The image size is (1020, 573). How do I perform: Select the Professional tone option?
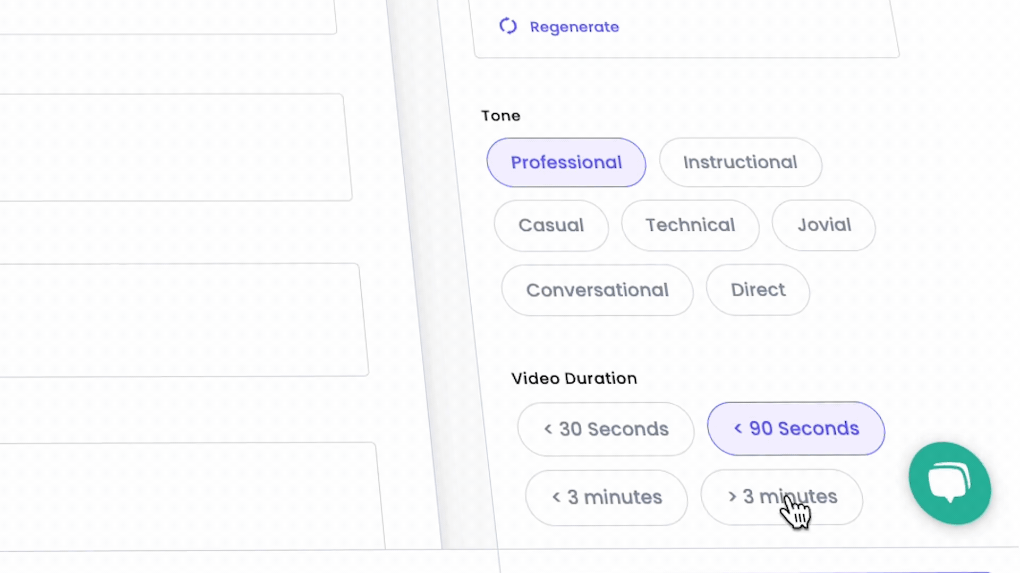(x=566, y=162)
